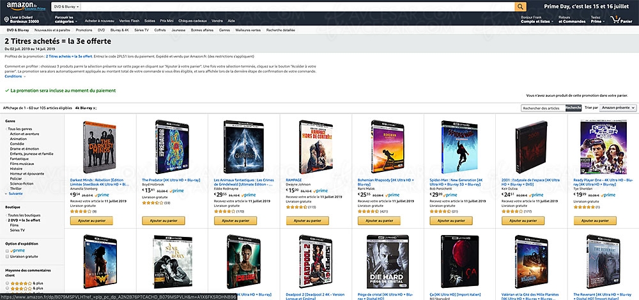The image size is (639, 300).
Task: Open Retours et Commandes link
Action: [x=572, y=20]
